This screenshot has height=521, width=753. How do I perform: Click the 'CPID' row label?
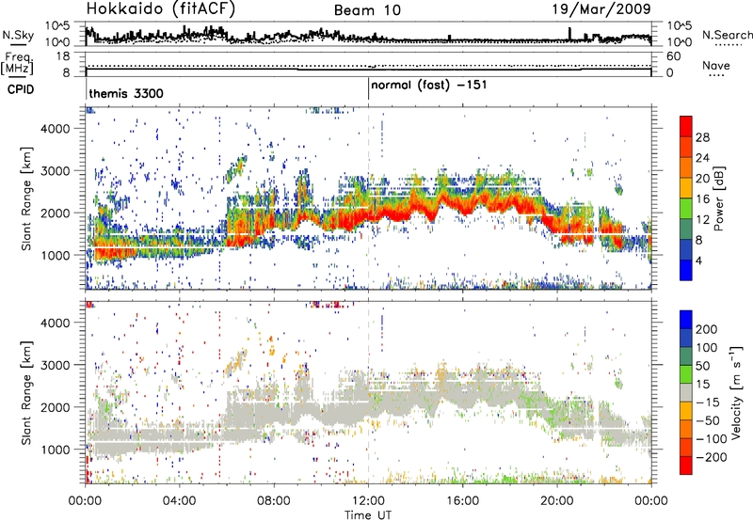click(21, 89)
